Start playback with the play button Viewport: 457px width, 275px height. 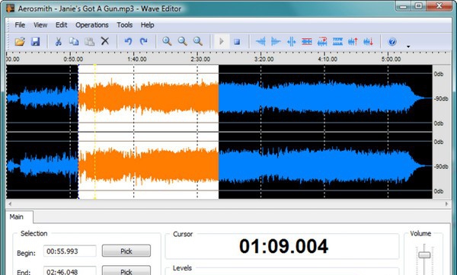click(x=222, y=41)
